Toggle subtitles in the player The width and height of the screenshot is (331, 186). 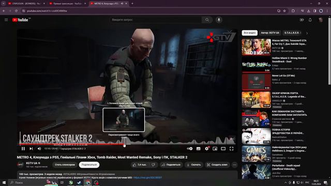[x=198, y=149]
